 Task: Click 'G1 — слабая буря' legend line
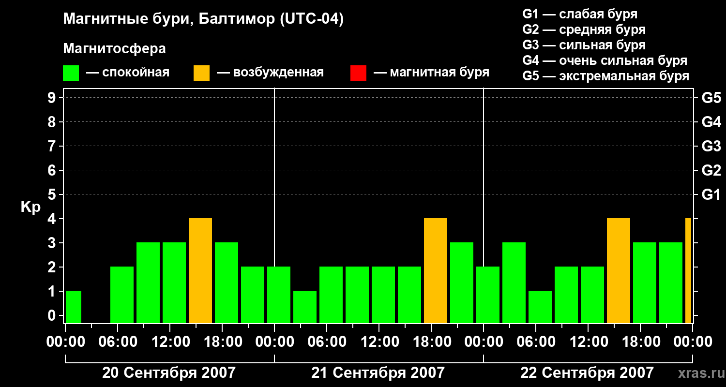(580, 14)
